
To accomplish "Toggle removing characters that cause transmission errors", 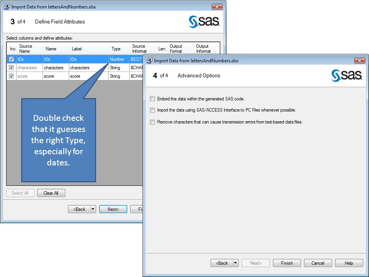I will [153, 122].
